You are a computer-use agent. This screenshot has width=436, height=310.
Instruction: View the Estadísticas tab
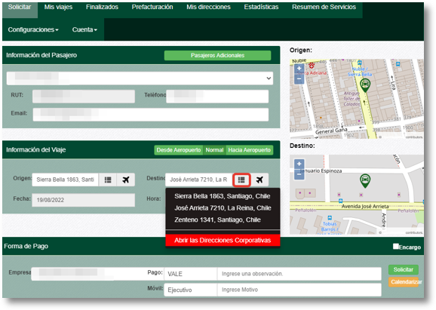[262, 8]
